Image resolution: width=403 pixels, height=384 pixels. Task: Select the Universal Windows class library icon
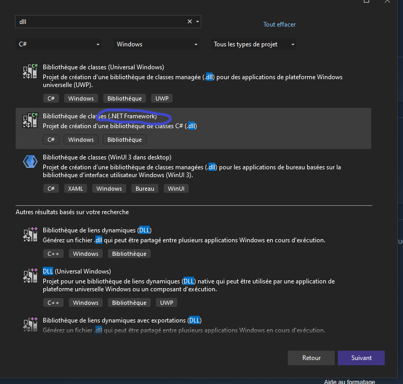pyautogui.click(x=30, y=71)
